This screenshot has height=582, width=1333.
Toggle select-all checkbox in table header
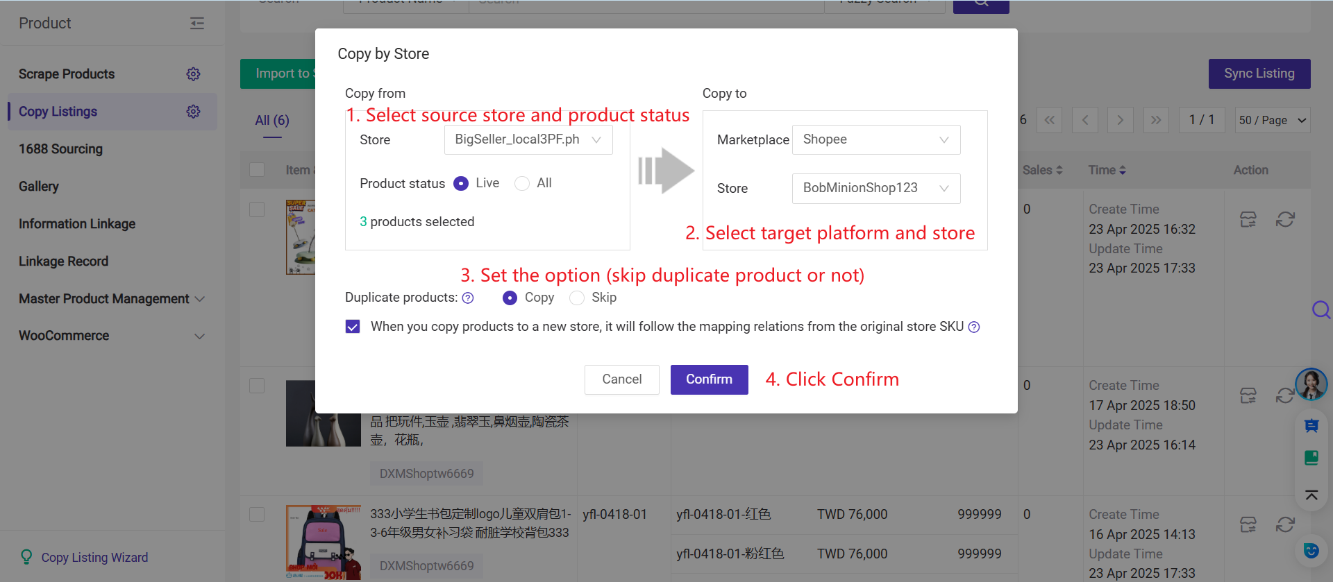coord(257,170)
